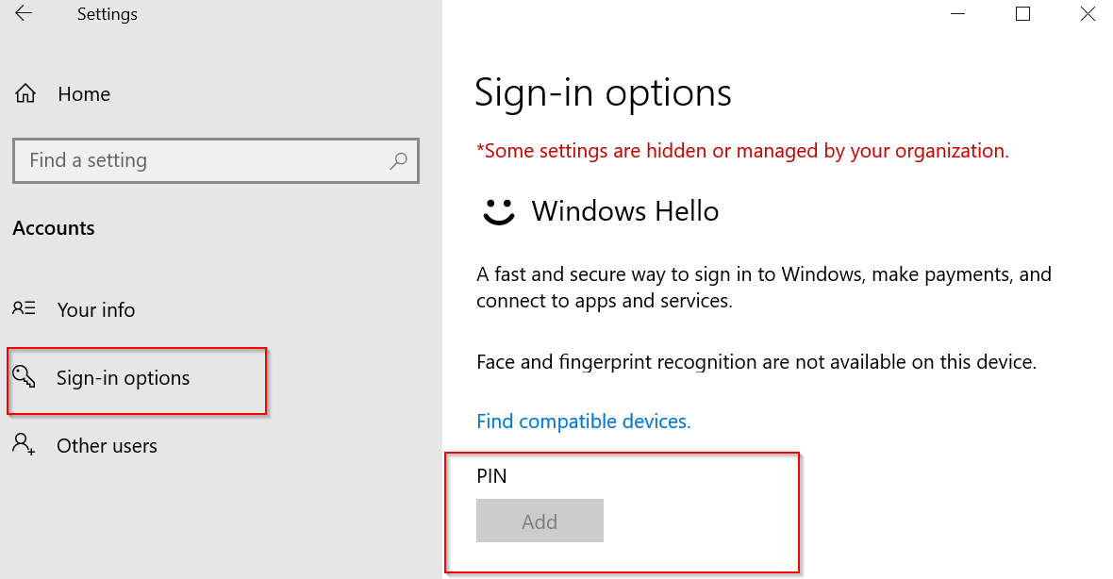Click the Windows Hello heading text
Image resolution: width=1113 pixels, height=579 pixels.
pos(624,211)
